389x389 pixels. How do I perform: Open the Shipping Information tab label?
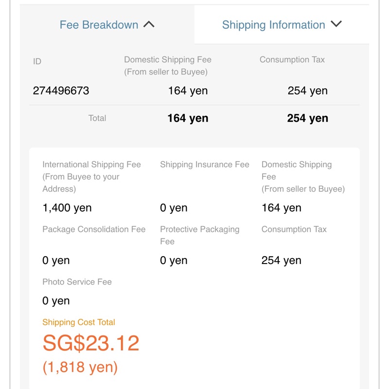point(273,25)
